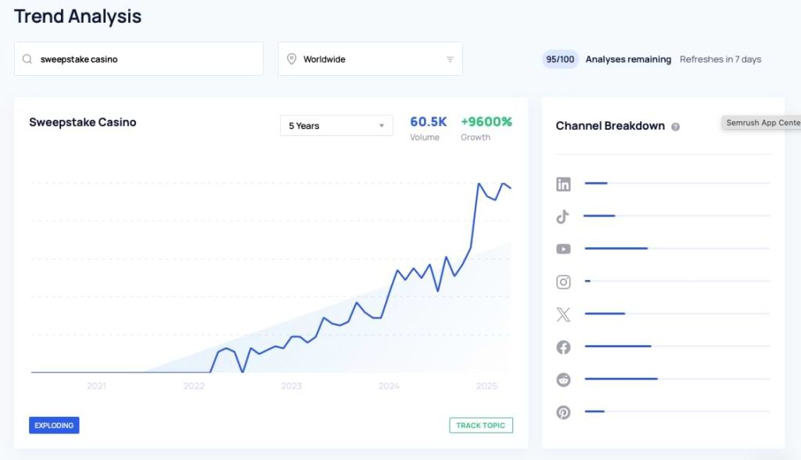Click the X channel icon
This screenshot has width=801, height=460.
point(563,314)
